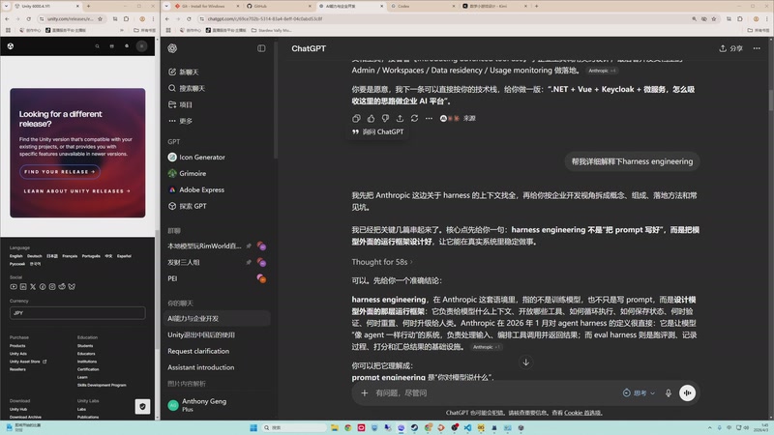774x435 pixels.
Task: Switch to the Codex browser tab
Action: coord(421,6)
